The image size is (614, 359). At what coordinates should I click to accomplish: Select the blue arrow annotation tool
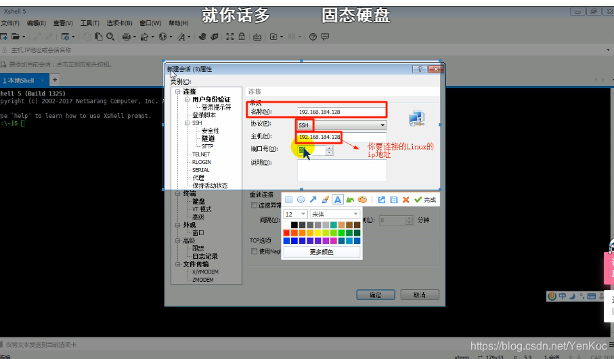[x=313, y=200]
